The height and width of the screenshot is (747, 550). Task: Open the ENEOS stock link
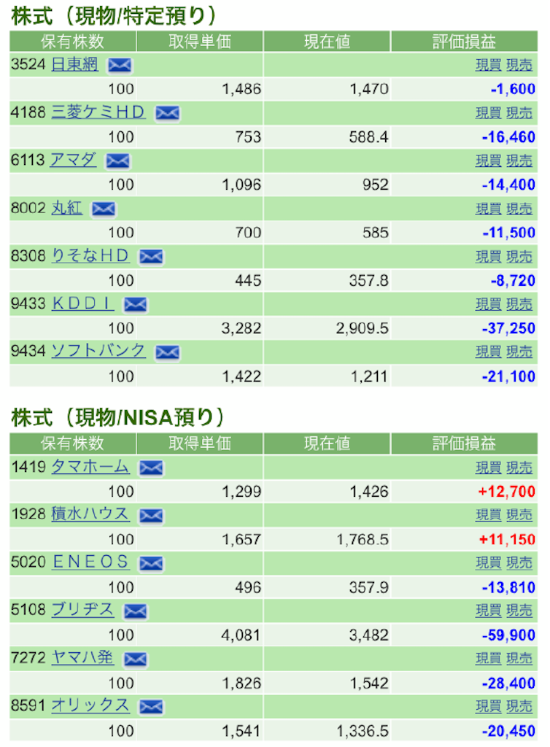click(90, 562)
